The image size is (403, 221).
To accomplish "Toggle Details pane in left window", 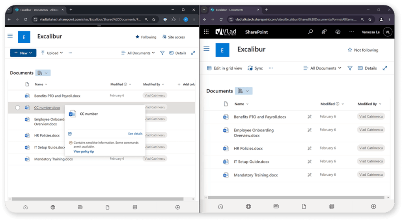I will [x=177, y=53].
